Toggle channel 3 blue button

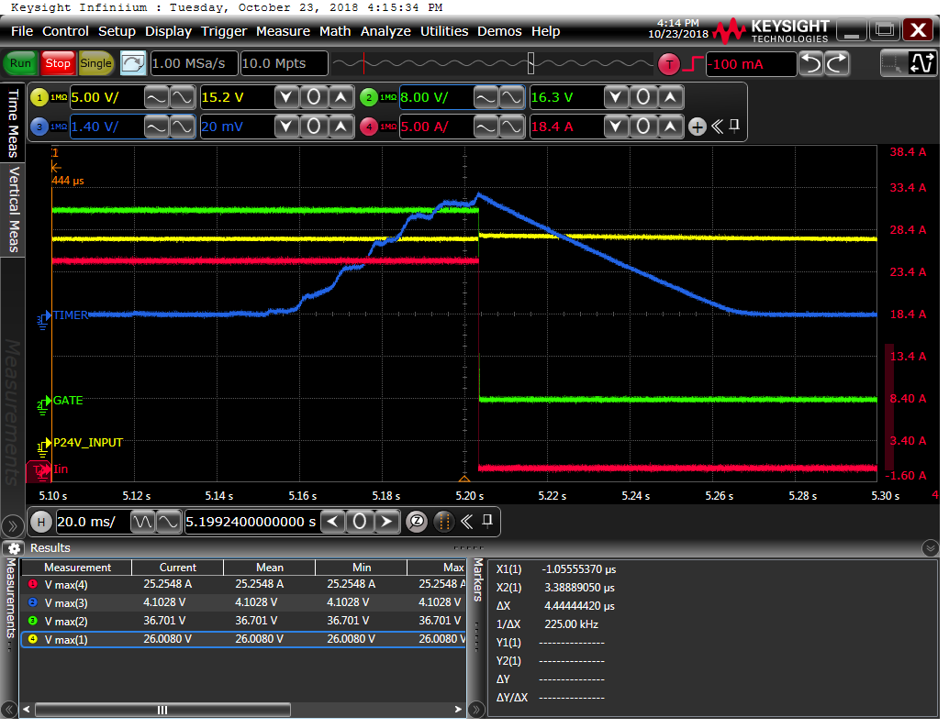[39, 127]
